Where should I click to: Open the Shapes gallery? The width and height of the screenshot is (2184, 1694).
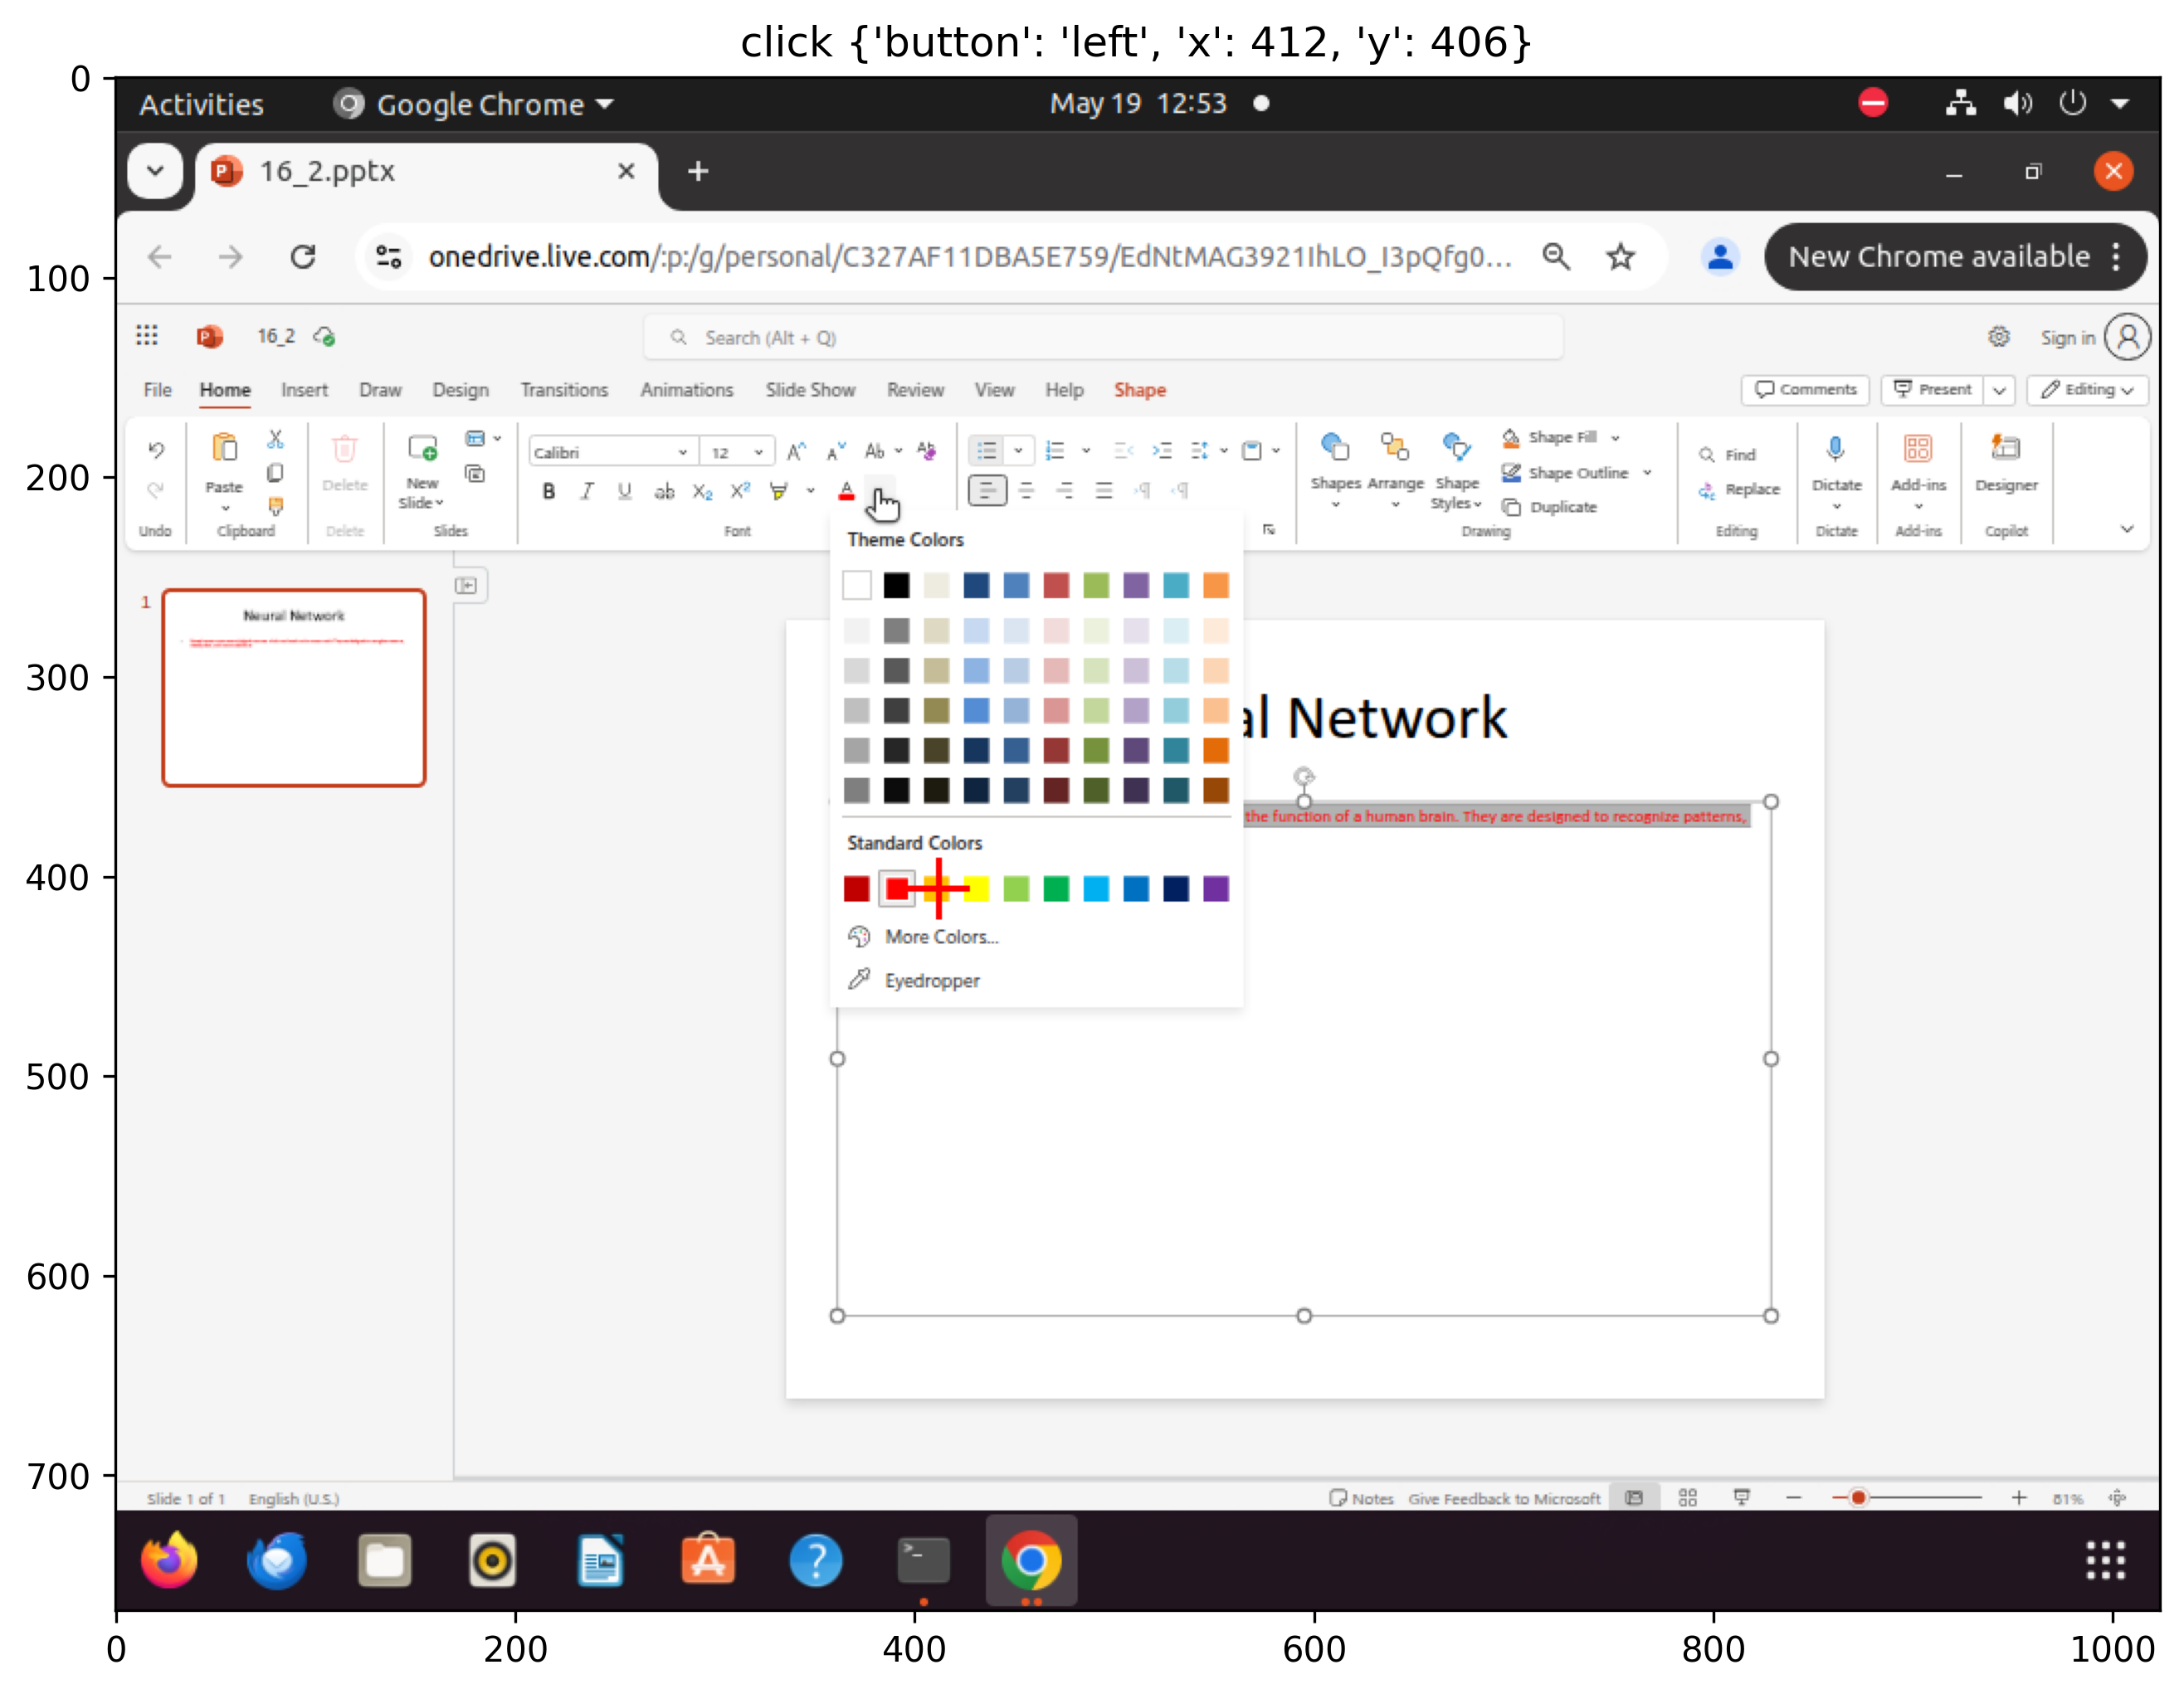click(x=1335, y=449)
